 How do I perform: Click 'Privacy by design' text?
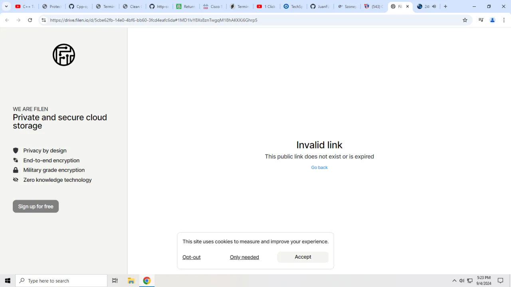45,151
